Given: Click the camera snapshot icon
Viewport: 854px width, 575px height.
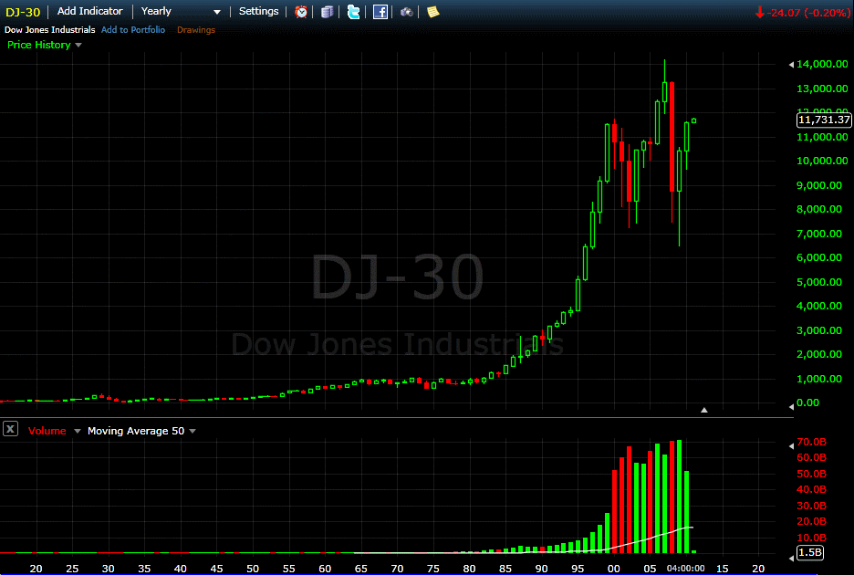Looking at the screenshot, I should pyautogui.click(x=406, y=12).
